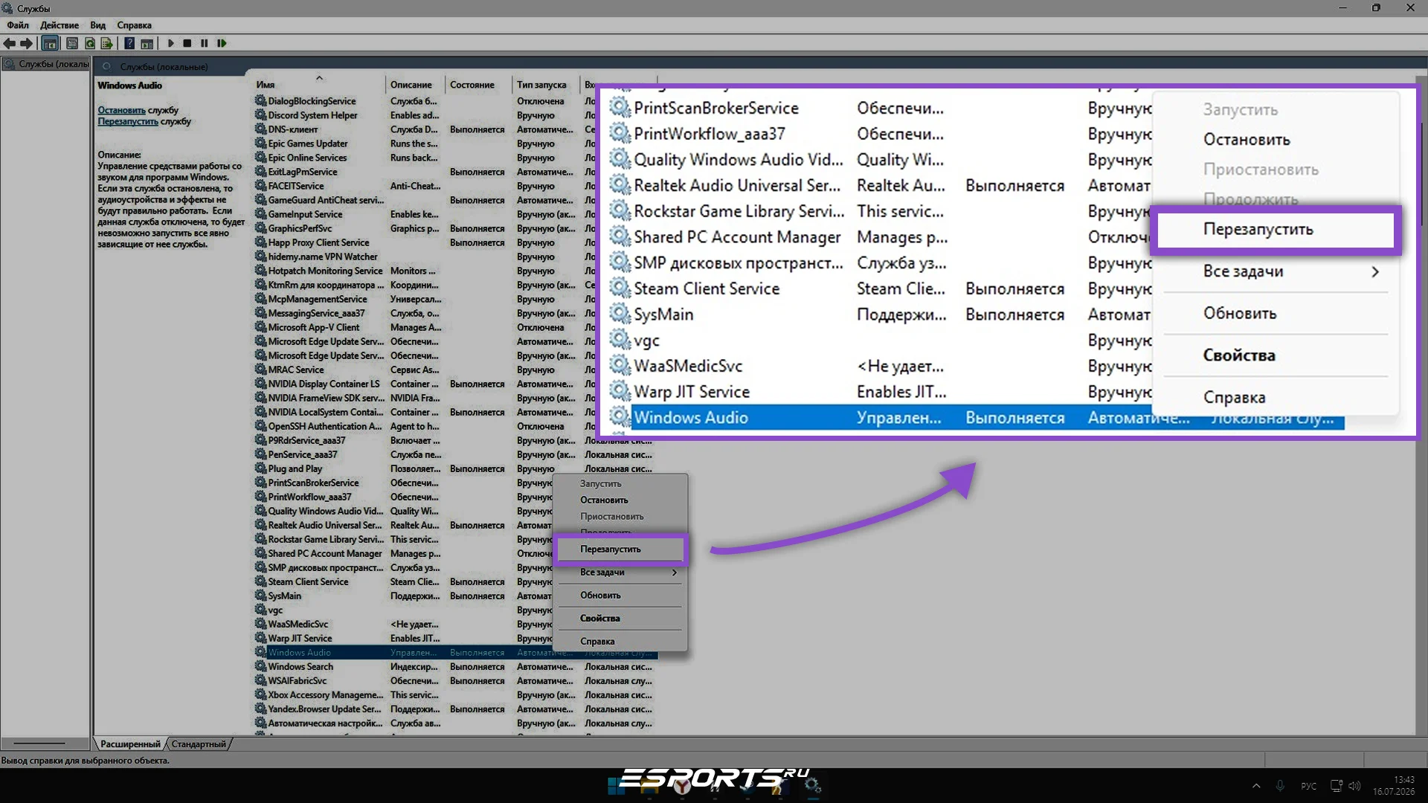Start the service with the toolbar play icon
The image size is (1428, 803).
click(x=170, y=43)
